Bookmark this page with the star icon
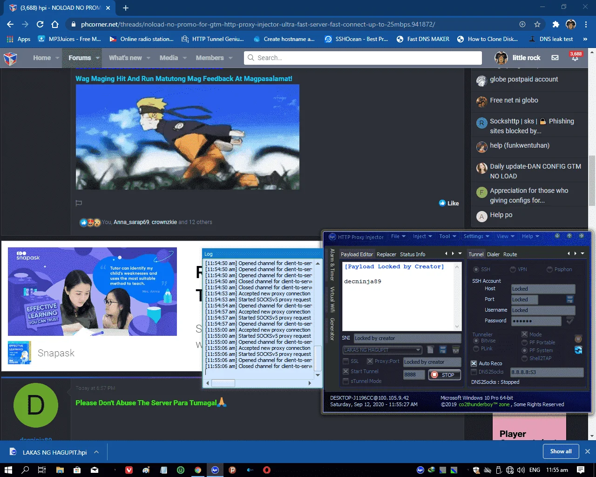Viewport: 596px width, 477px height. coord(537,24)
